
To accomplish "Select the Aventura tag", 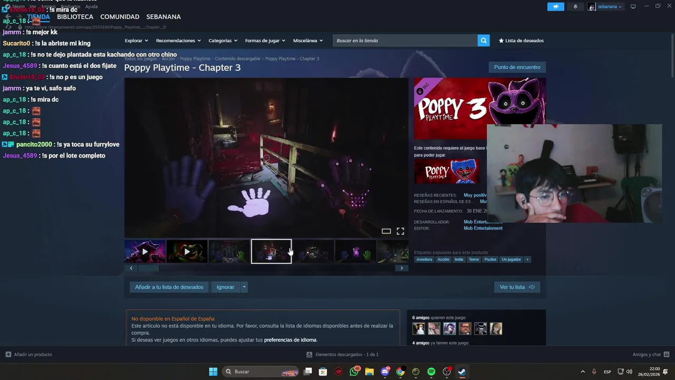I will click(424, 259).
